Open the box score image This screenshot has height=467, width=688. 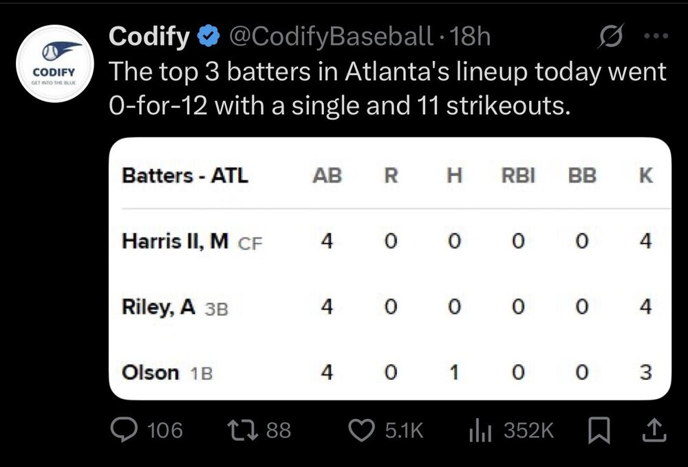pos(389,269)
